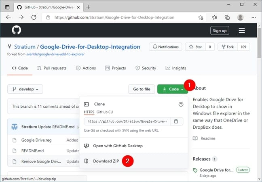The image size is (262, 182).
Task: Click the Readme book icon
Action: [x=195, y=138]
